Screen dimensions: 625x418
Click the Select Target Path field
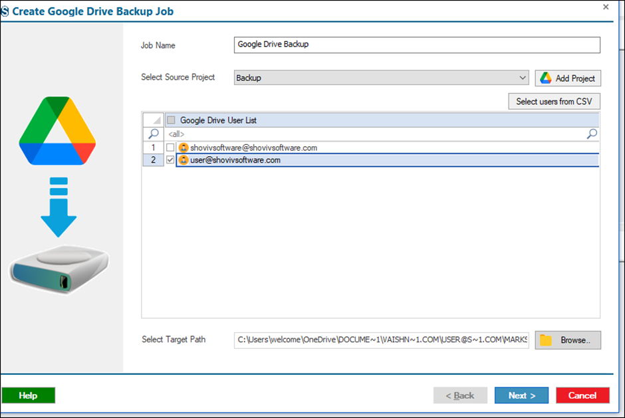tap(382, 340)
